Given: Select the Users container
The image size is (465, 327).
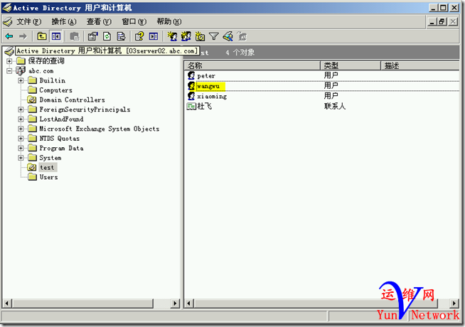Looking at the screenshot, I should (48, 177).
